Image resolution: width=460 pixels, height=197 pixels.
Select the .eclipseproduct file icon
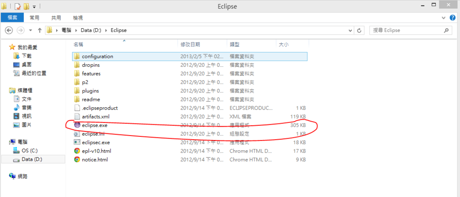(x=77, y=108)
